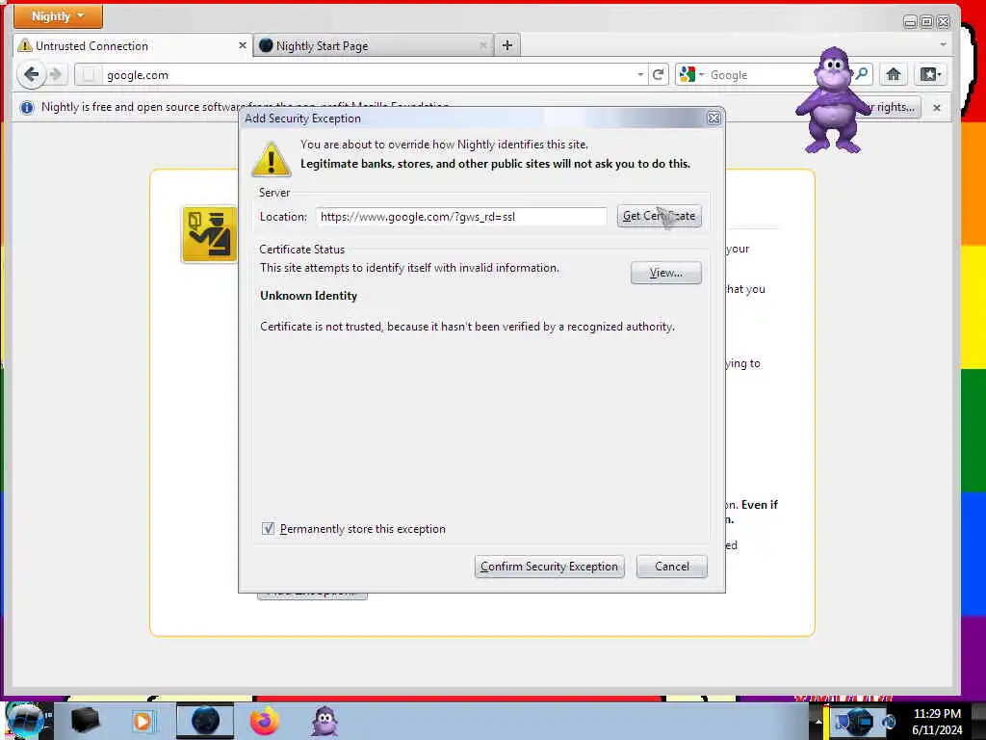Open the media player taskbar icon

(143, 721)
